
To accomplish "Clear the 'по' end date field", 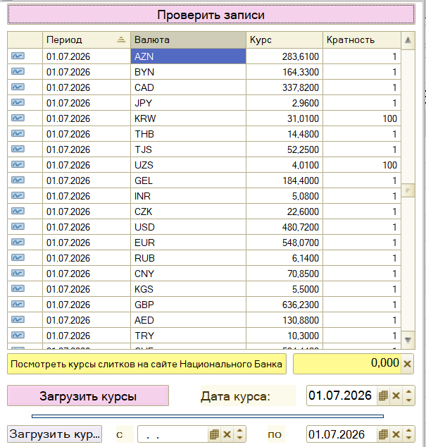I will (396, 434).
